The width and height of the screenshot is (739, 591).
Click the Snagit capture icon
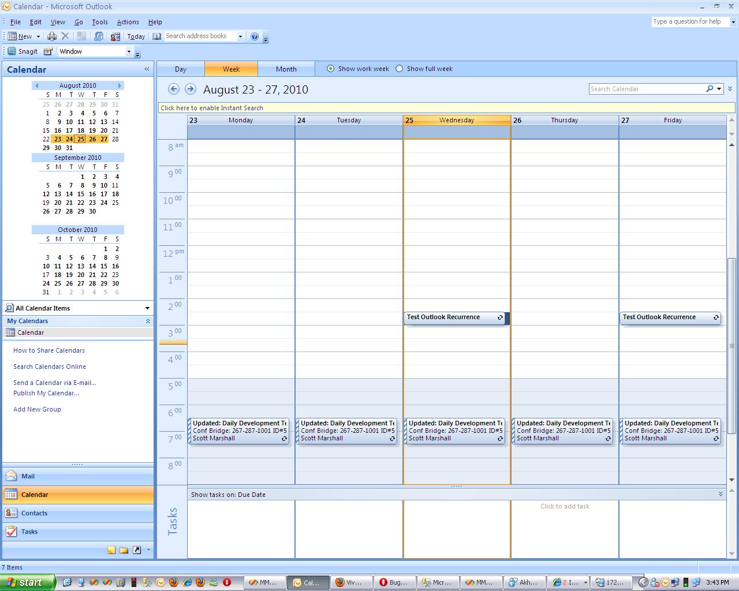tap(12, 51)
